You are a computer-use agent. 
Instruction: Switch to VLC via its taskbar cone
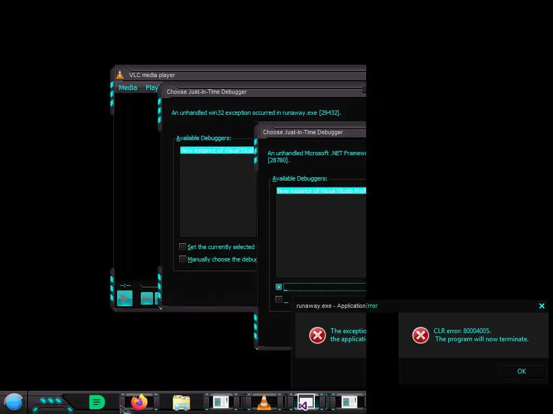(264, 402)
